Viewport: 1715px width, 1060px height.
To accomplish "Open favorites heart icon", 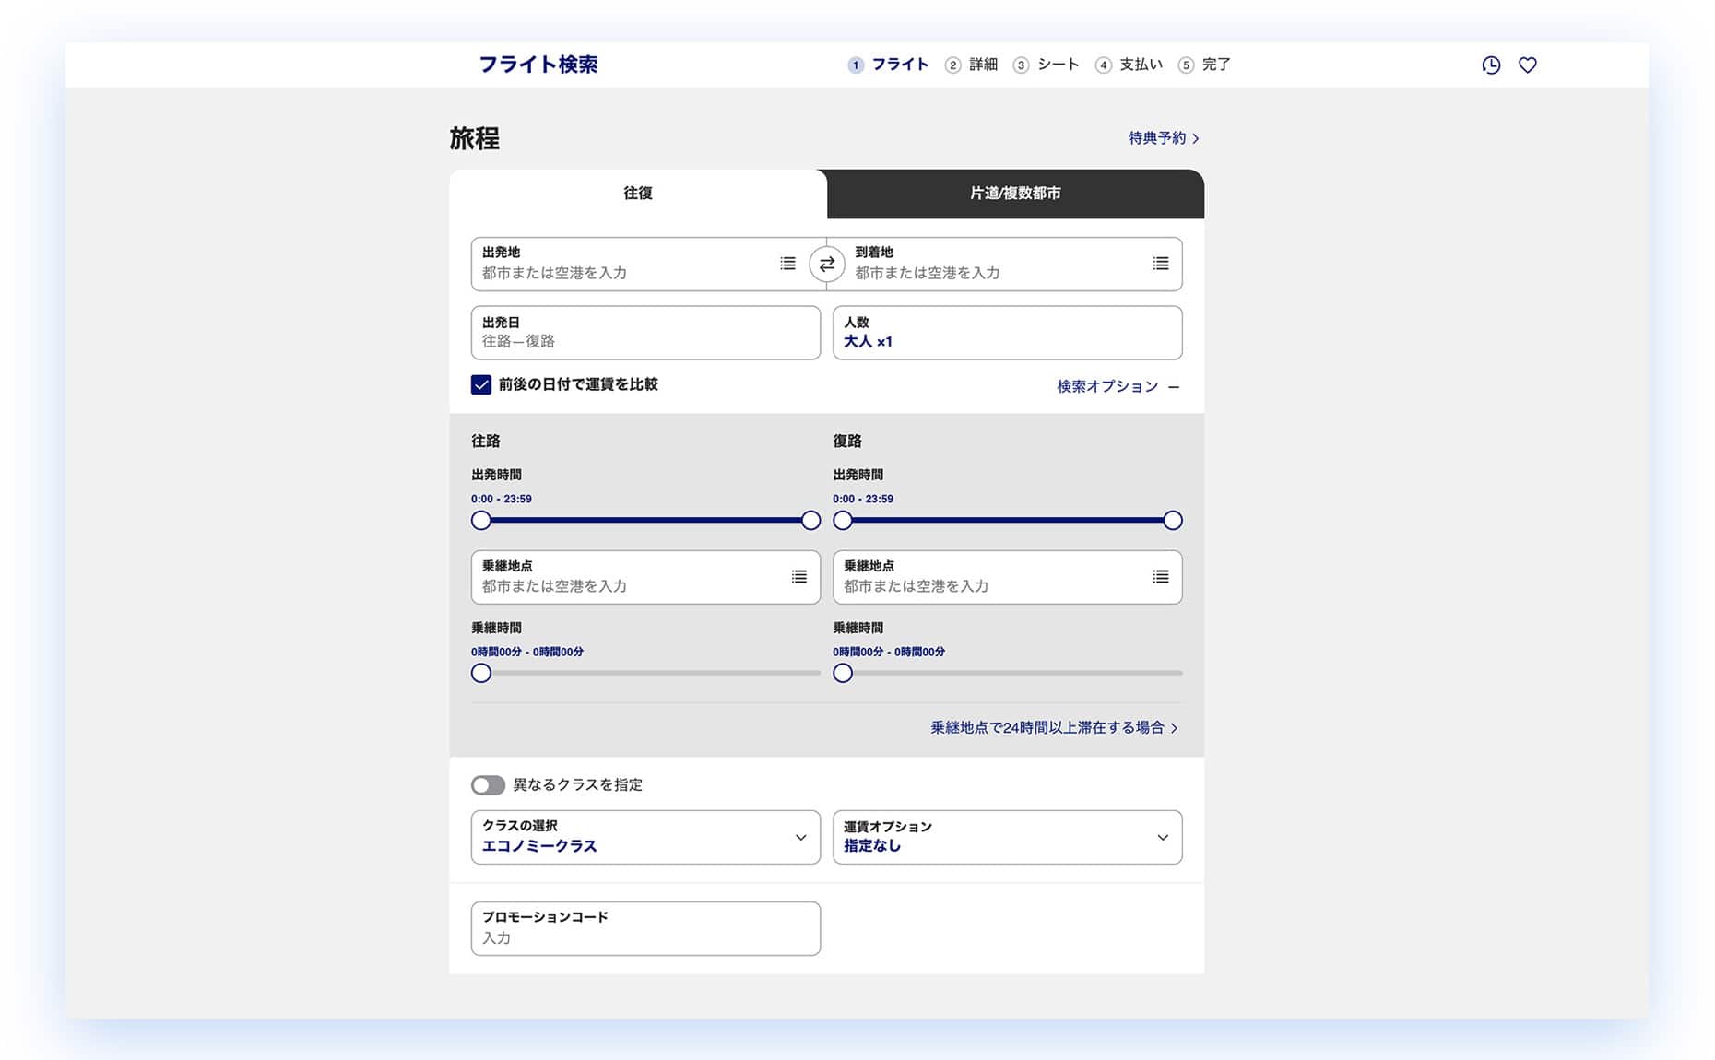I will [1527, 65].
